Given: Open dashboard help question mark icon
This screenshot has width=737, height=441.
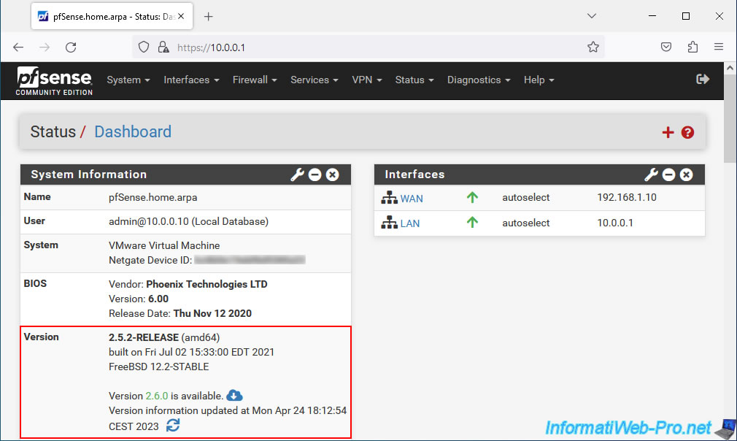Looking at the screenshot, I should tap(687, 133).
